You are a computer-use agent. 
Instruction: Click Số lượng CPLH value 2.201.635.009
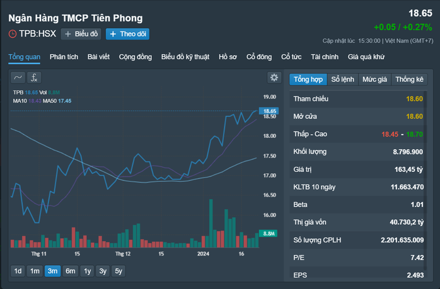pyautogui.click(x=402, y=241)
